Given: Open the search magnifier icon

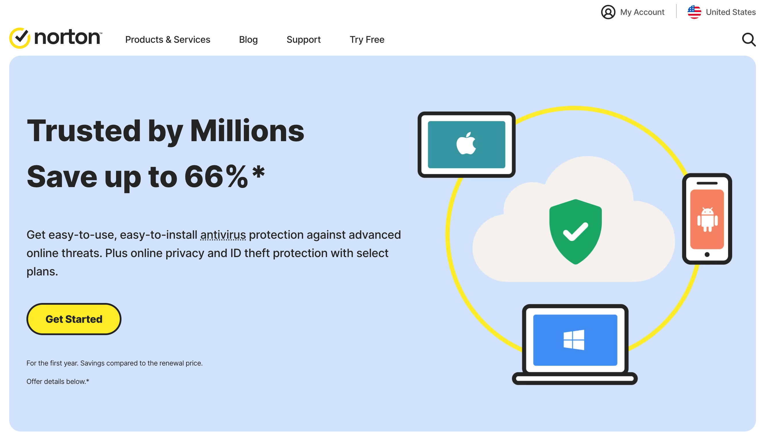Looking at the screenshot, I should 749,40.
